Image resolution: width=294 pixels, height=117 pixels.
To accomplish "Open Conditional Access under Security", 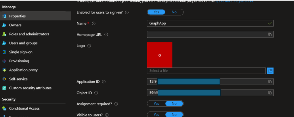I will [x=24, y=108].
